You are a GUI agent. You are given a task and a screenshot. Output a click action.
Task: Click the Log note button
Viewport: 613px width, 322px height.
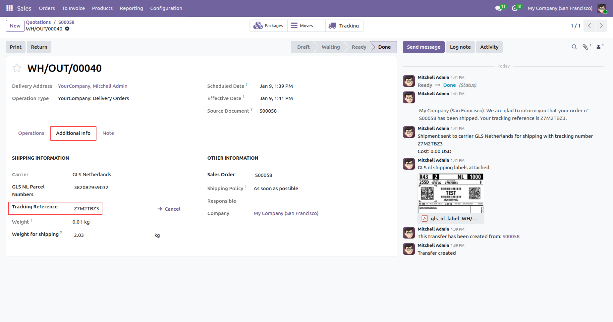[x=460, y=47]
